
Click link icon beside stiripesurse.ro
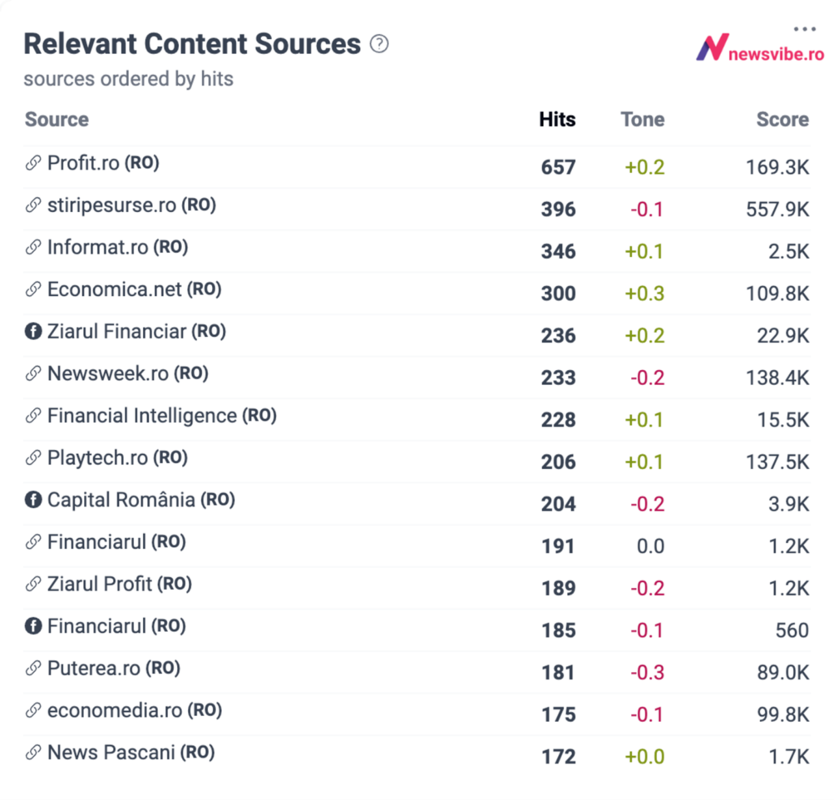click(x=33, y=205)
